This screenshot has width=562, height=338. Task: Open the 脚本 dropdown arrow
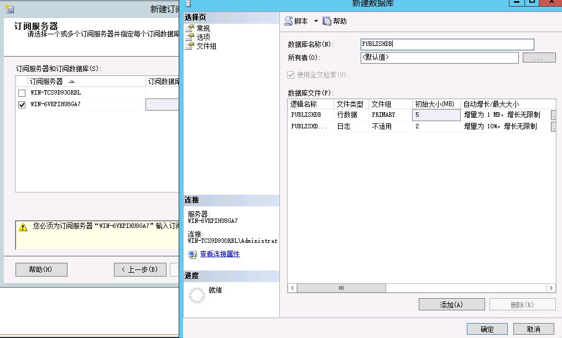(316, 21)
